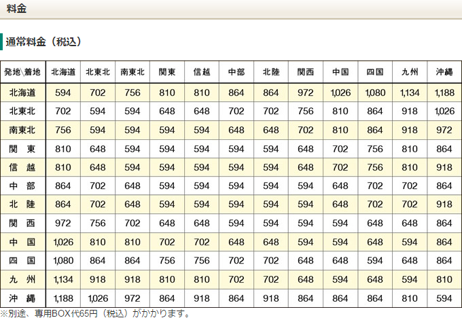Click 1,080 in 北海道 row, 四国 column

375,92
